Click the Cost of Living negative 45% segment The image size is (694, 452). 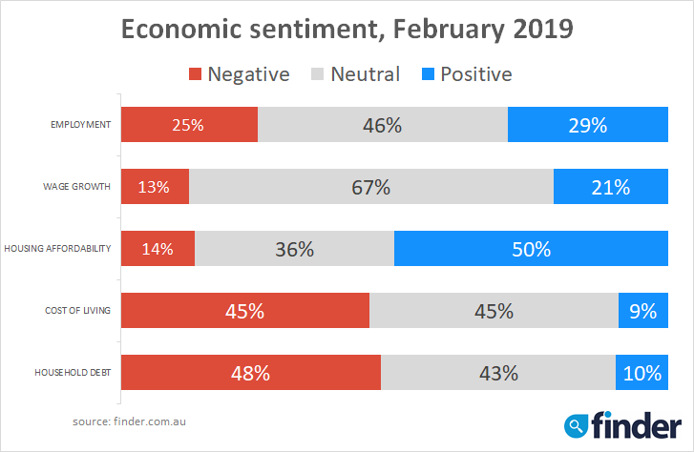(244, 311)
